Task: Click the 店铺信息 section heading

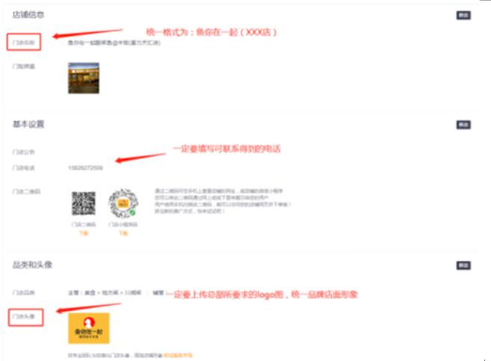Action: pos(28,15)
